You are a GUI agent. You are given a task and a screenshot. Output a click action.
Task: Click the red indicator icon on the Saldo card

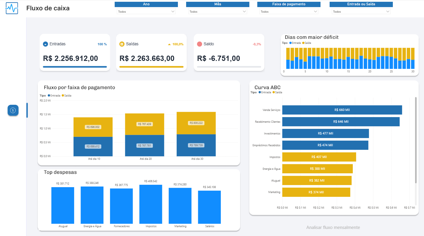(x=200, y=44)
